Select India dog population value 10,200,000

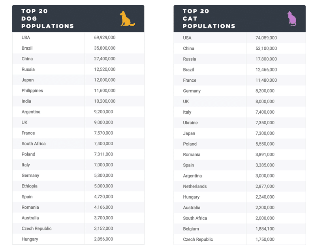click(105, 101)
